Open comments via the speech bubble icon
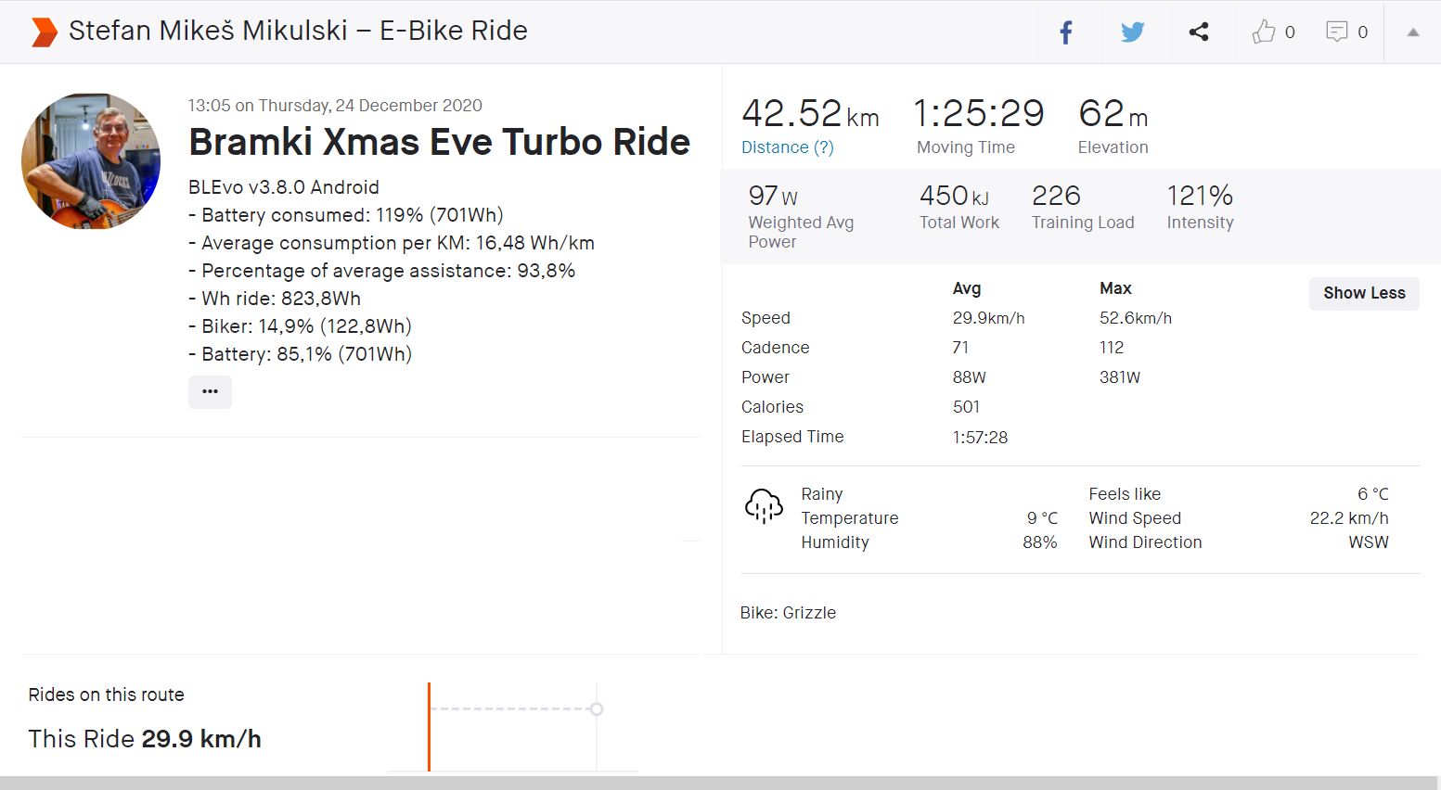This screenshot has width=1441, height=790. click(1336, 32)
